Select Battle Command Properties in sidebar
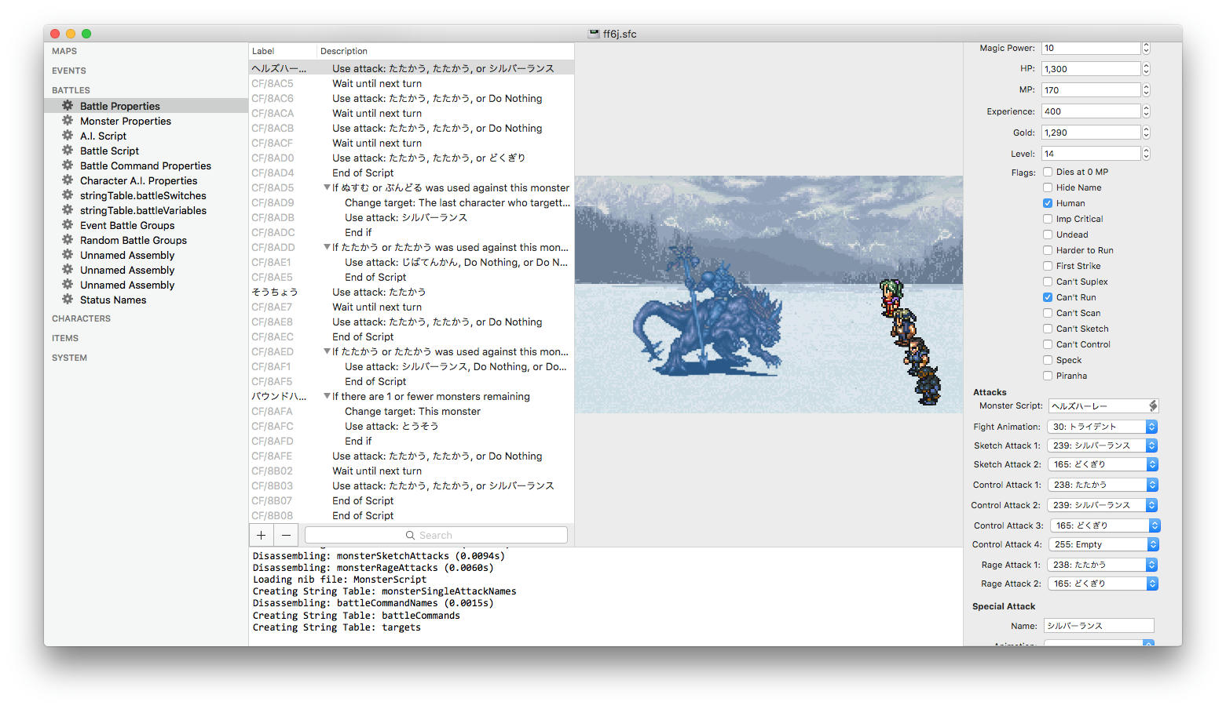Screen dimensions: 1226x709 (x=145, y=165)
